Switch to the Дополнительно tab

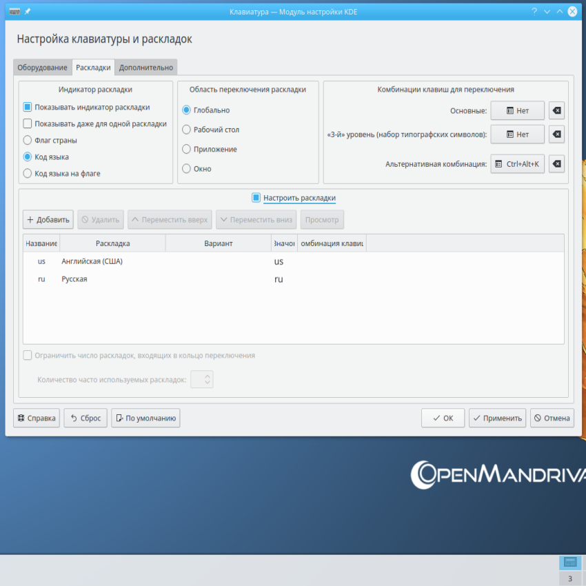[146, 68]
